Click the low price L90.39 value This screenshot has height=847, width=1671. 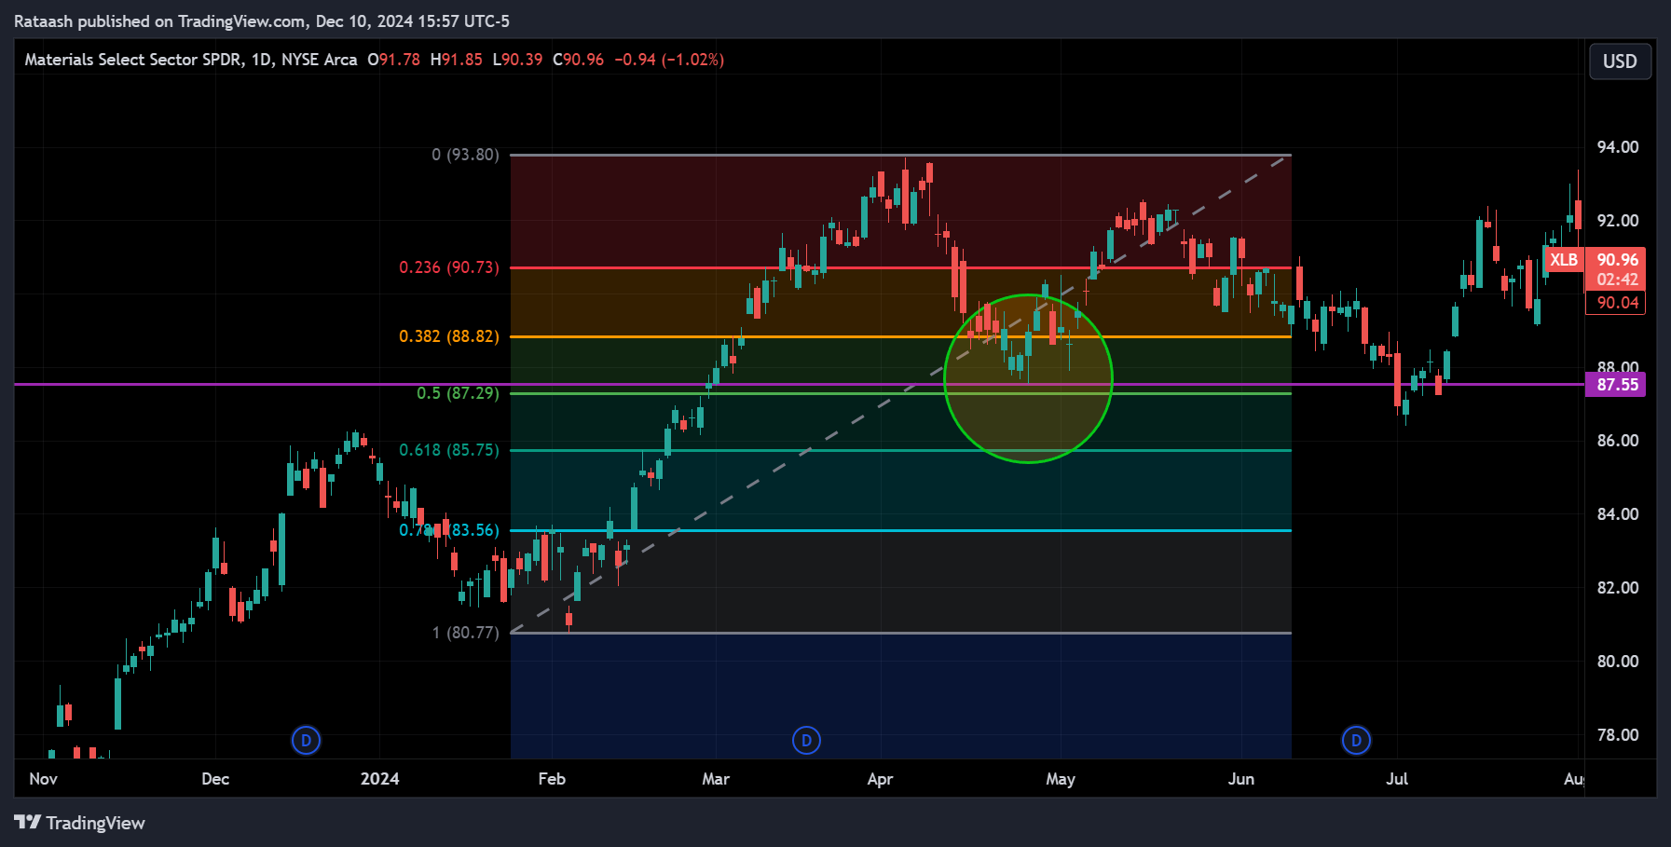pos(517,60)
